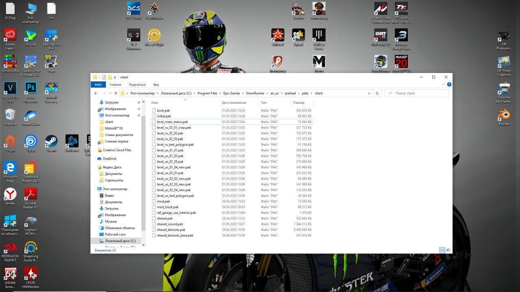Screen dimensions: 520x292
Task: Select the mod_truck.pak file
Action: pos(167,207)
